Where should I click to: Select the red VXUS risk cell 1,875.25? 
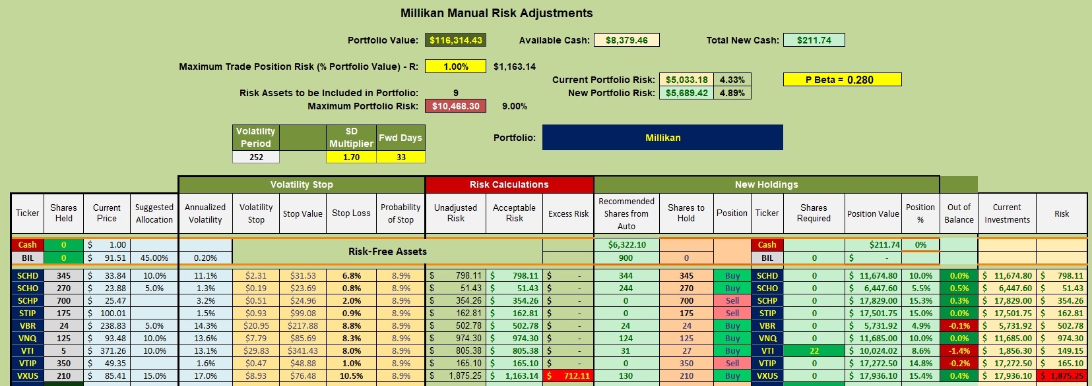[1062, 376]
